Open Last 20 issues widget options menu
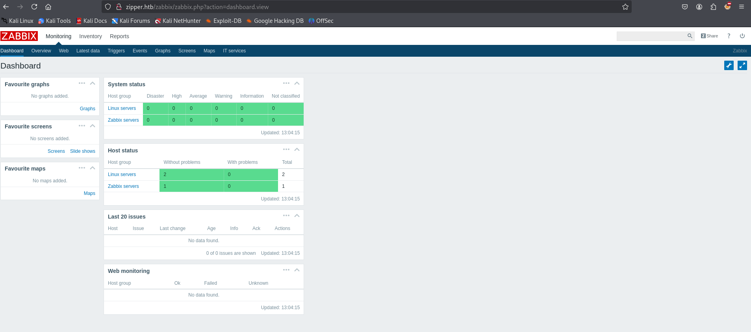 (286, 215)
